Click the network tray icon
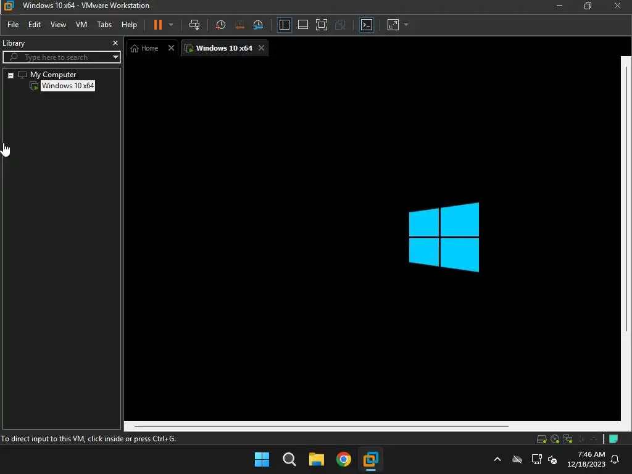This screenshot has width=632, height=474. point(536,459)
